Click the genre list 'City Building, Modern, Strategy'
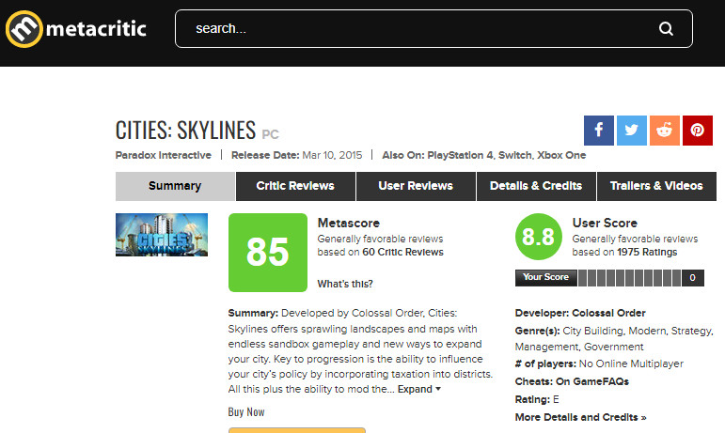 pos(638,331)
